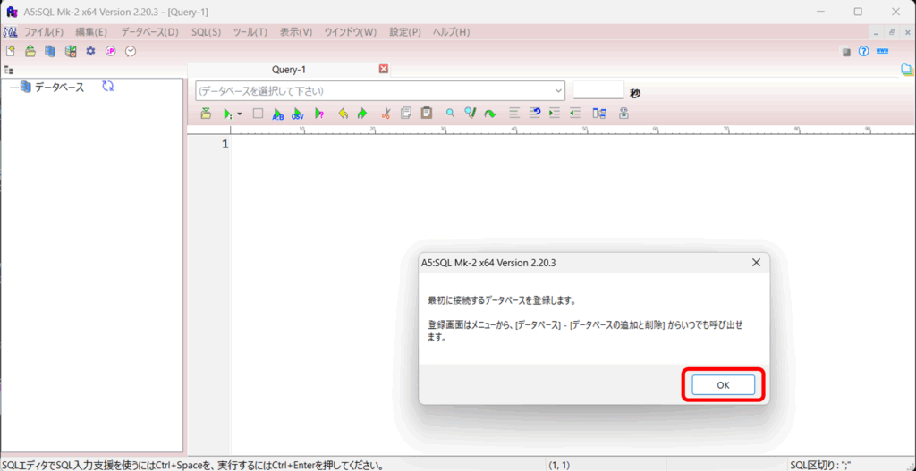Open a file with the main toolbar folder icon
The image size is (916, 471).
[30, 51]
